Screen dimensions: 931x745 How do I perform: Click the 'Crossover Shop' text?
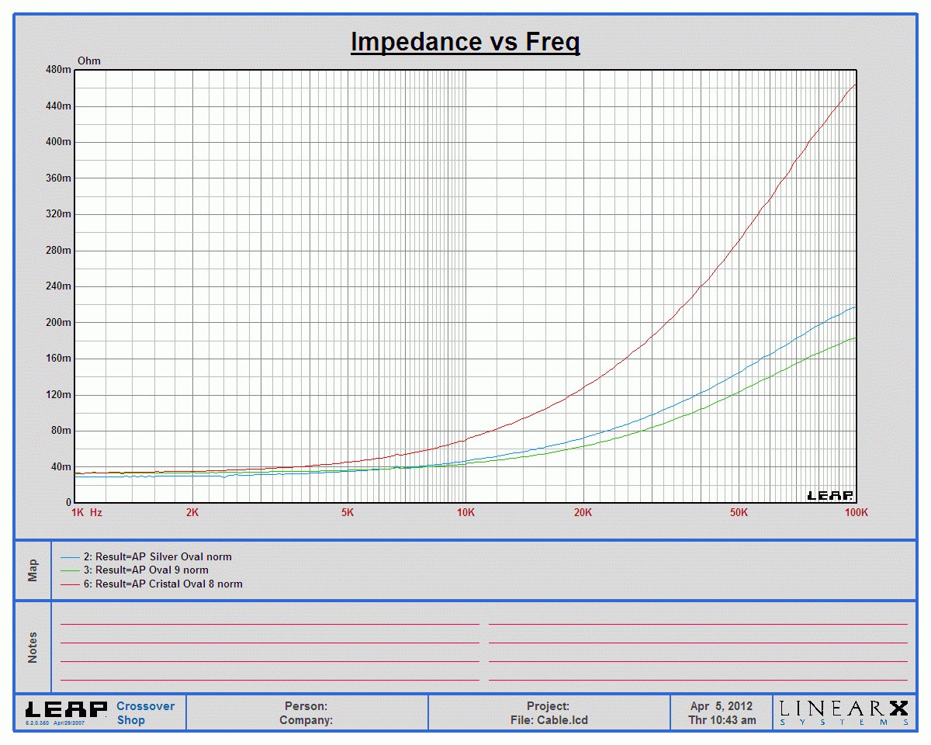click(x=146, y=712)
